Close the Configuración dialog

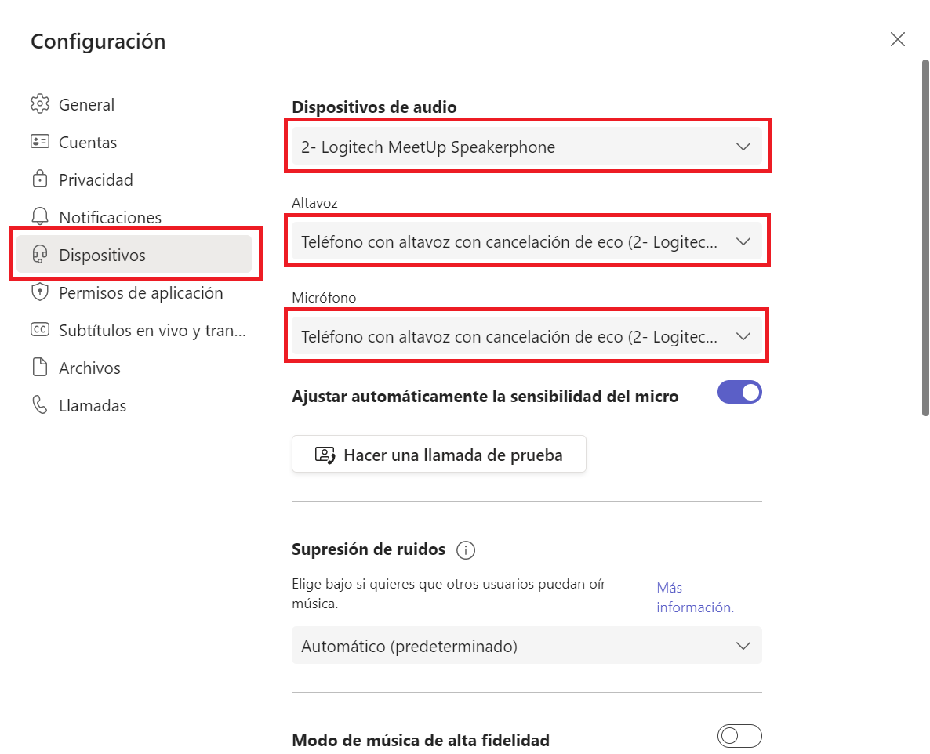click(x=898, y=40)
